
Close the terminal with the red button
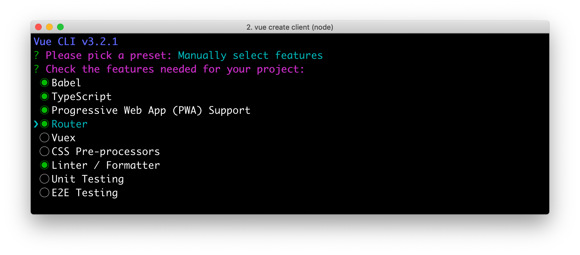click(38, 27)
